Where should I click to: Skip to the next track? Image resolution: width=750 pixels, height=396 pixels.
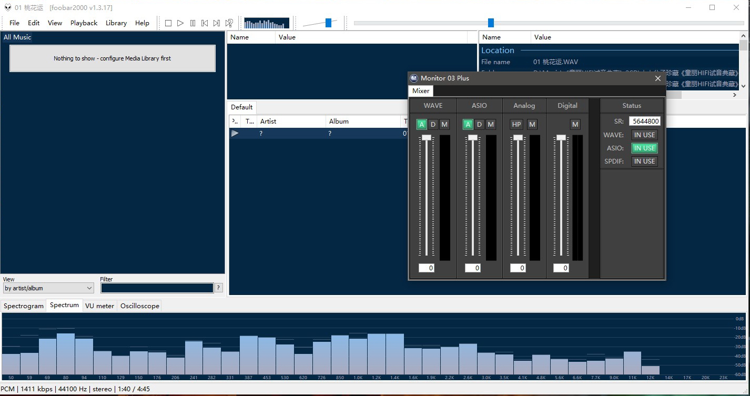pos(217,23)
